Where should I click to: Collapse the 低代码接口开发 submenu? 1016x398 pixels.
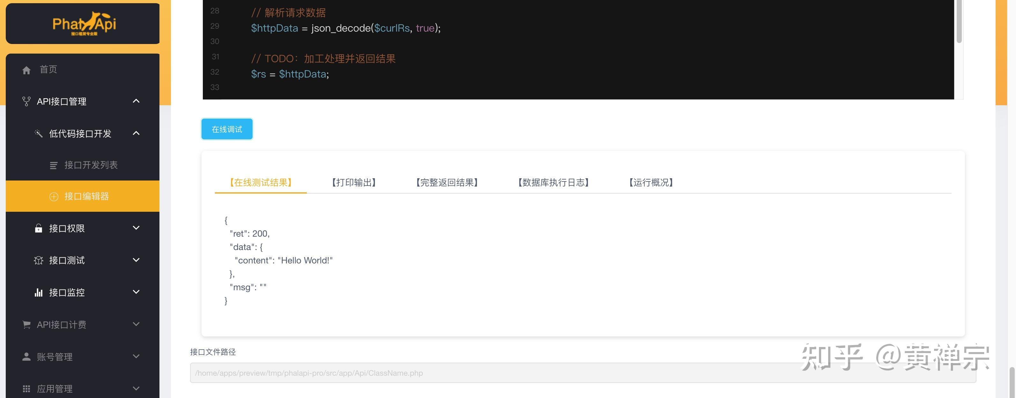(x=136, y=133)
